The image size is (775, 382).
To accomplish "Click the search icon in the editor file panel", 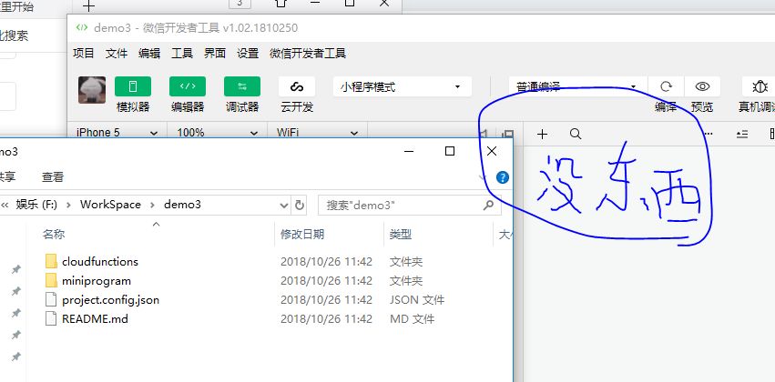I will pos(576,135).
